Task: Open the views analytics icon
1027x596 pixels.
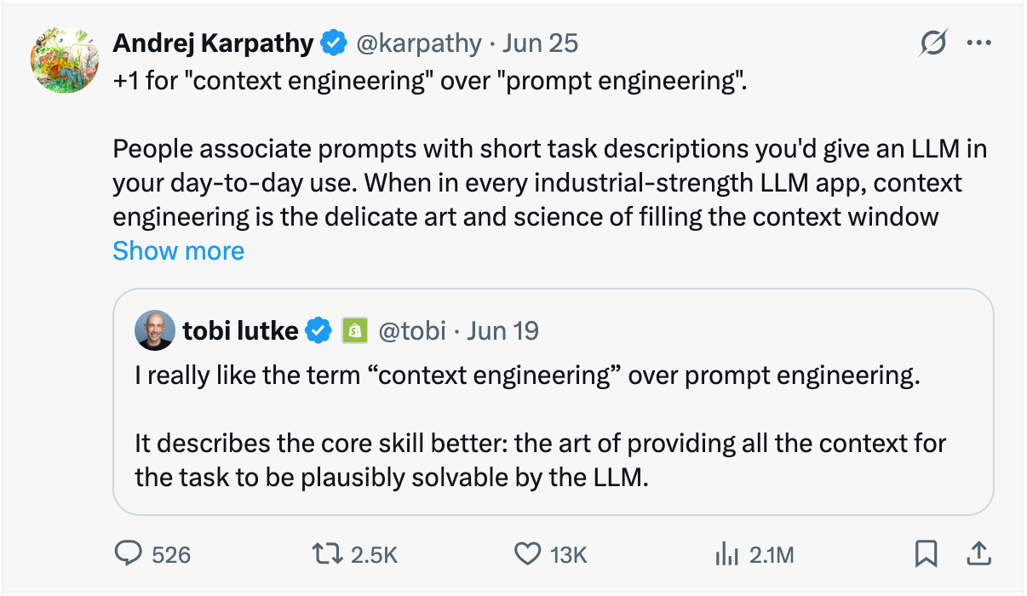Action: [726, 554]
